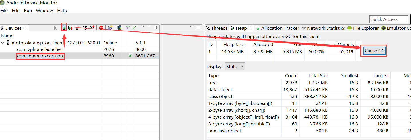Click the Update Heap toolbar icon
Viewport: 411px width, 140px height.
(x=64, y=28)
